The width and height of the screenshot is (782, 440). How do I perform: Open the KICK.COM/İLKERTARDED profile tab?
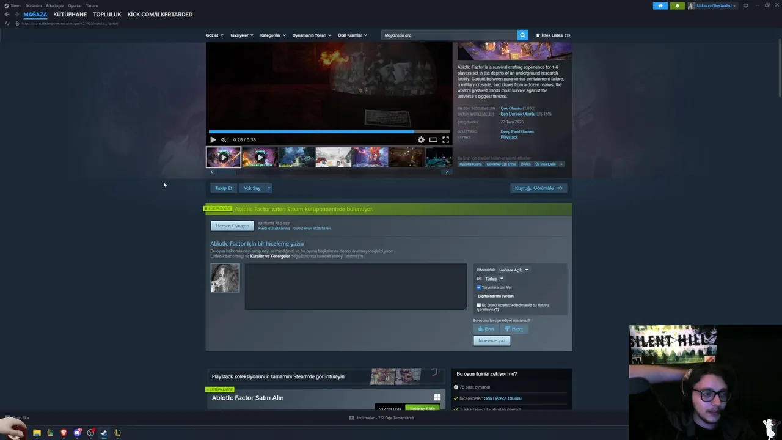click(160, 14)
